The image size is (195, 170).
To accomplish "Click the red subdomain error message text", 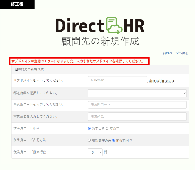I will [x=77, y=61].
